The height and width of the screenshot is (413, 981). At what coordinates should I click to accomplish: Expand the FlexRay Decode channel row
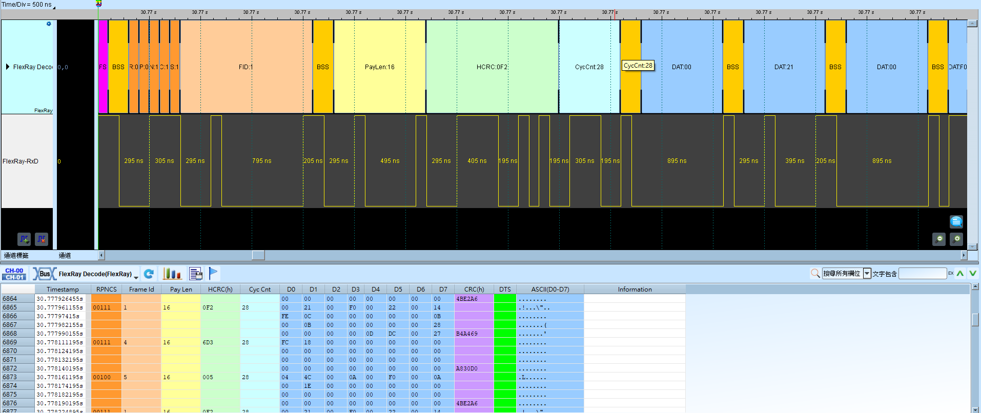[x=8, y=67]
